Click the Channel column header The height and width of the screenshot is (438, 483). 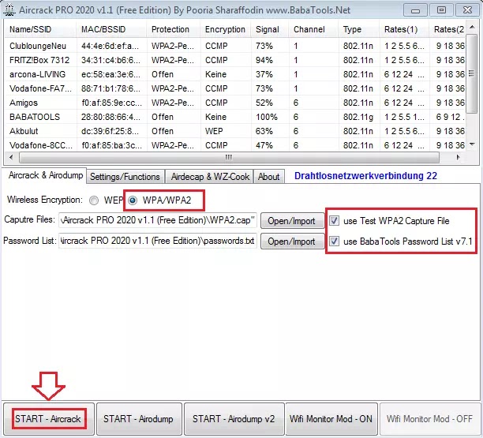[313, 29]
